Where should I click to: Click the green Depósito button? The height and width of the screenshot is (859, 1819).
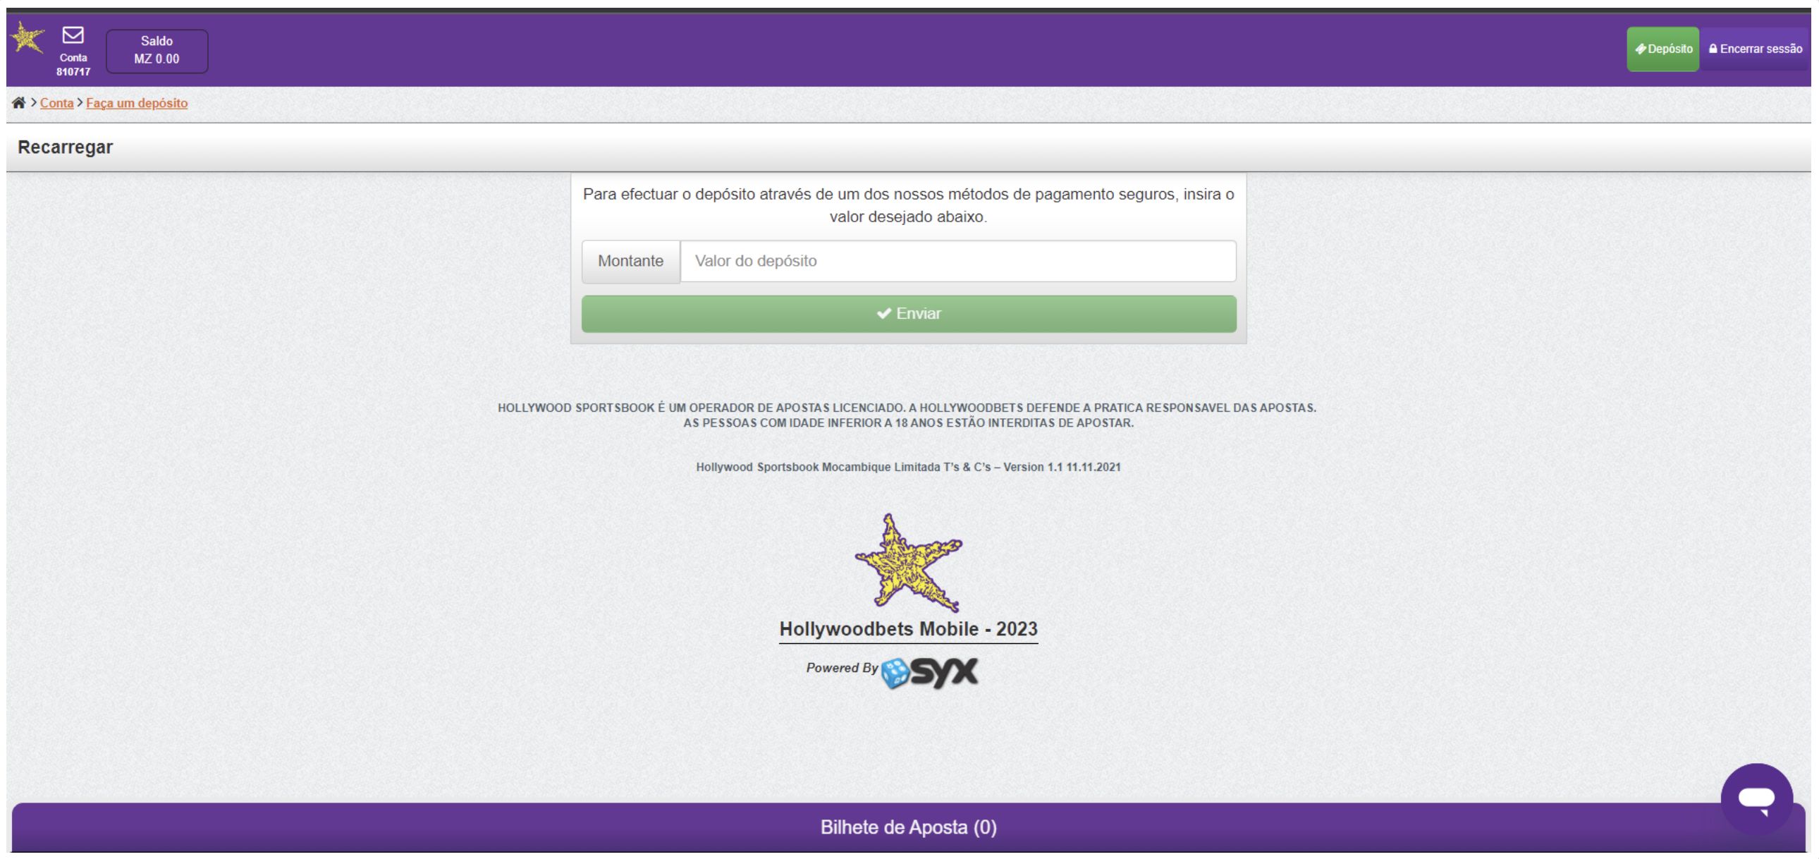tap(1663, 49)
